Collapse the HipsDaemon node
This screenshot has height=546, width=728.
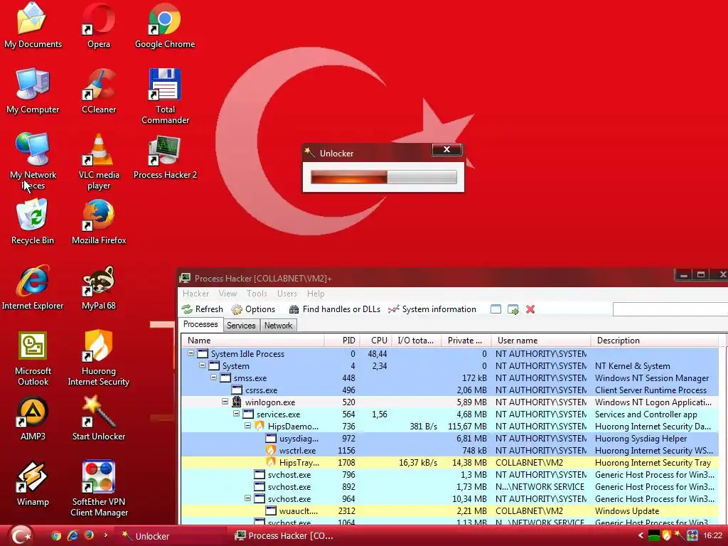[247, 426]
